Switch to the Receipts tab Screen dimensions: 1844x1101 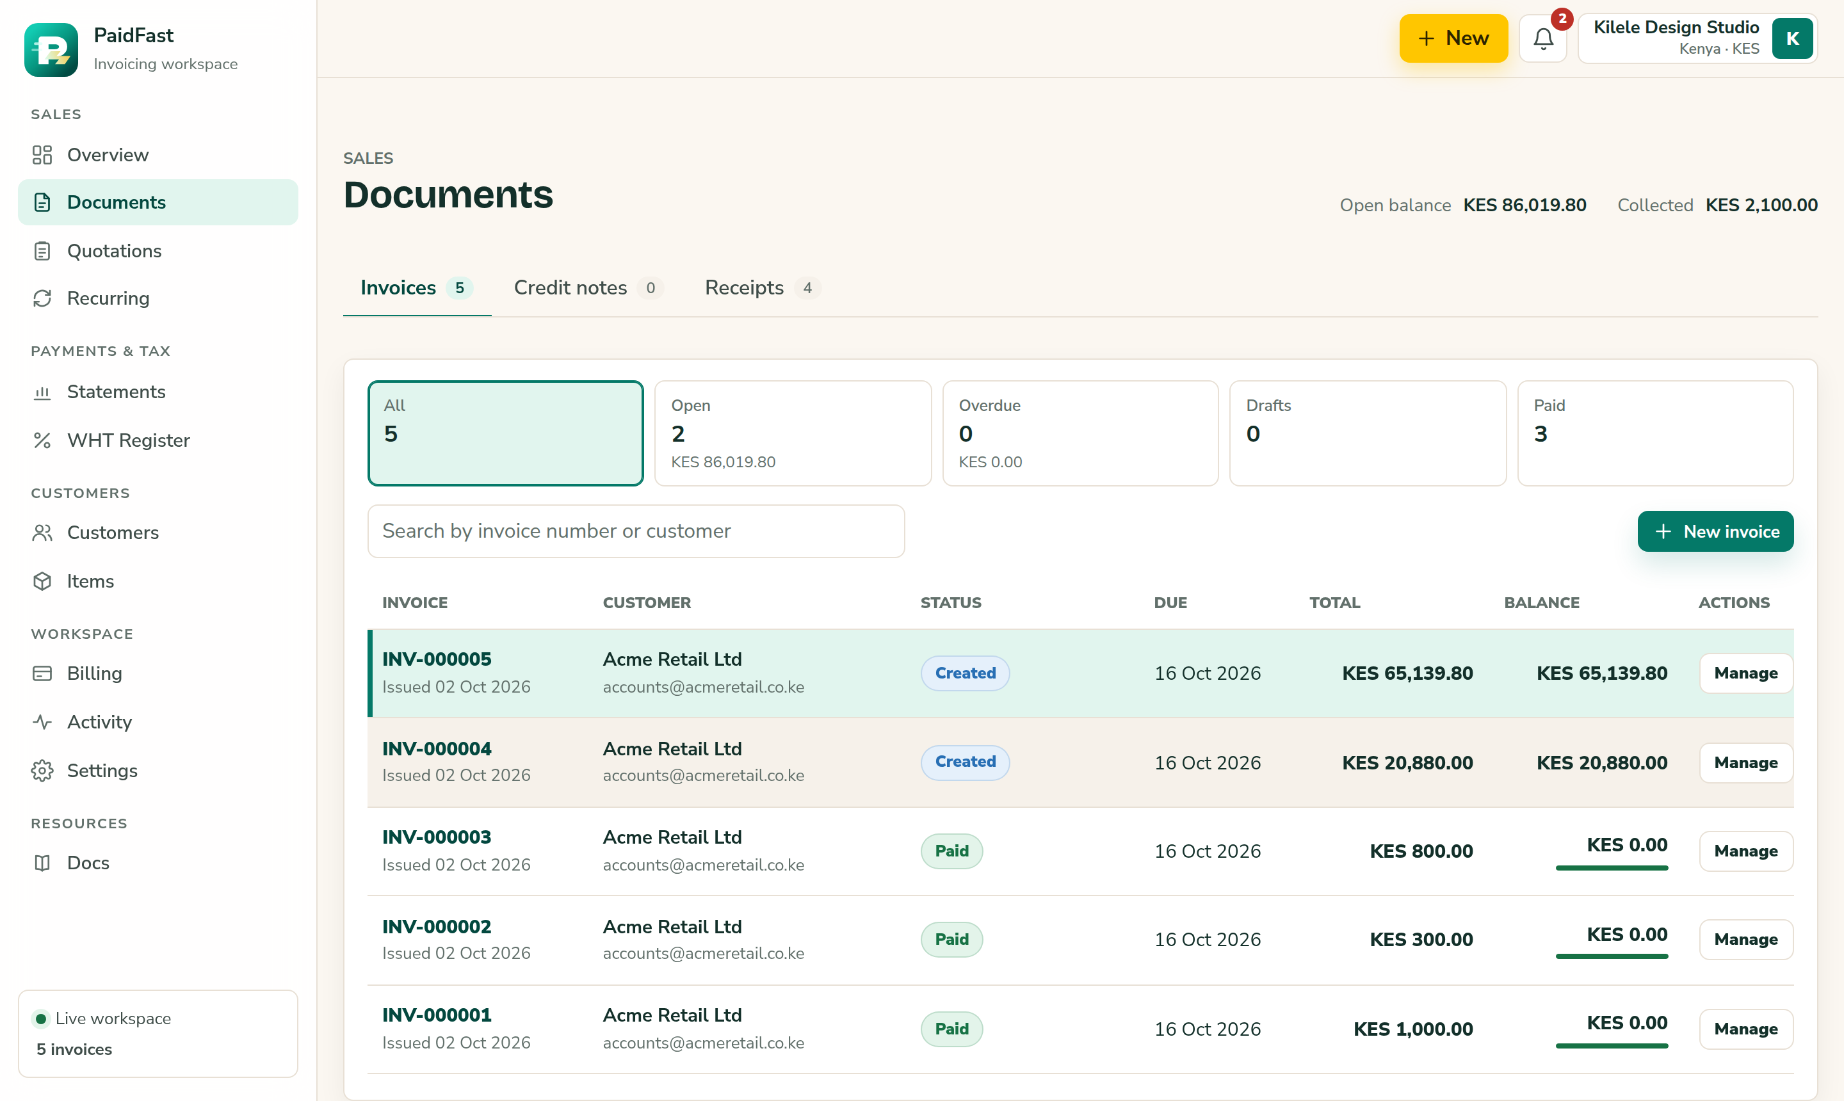click(762, 288)
